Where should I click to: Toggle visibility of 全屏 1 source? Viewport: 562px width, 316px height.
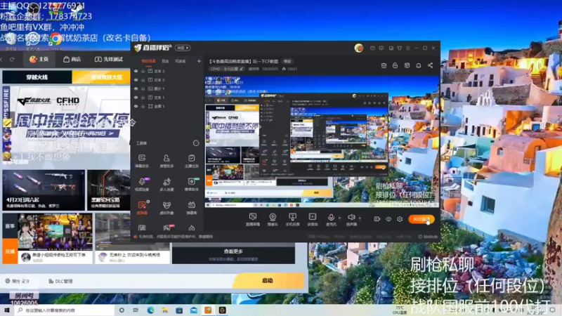[136, 107]
